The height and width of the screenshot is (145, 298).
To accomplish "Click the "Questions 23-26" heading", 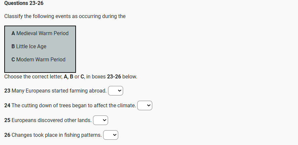I will pos(24,3).
